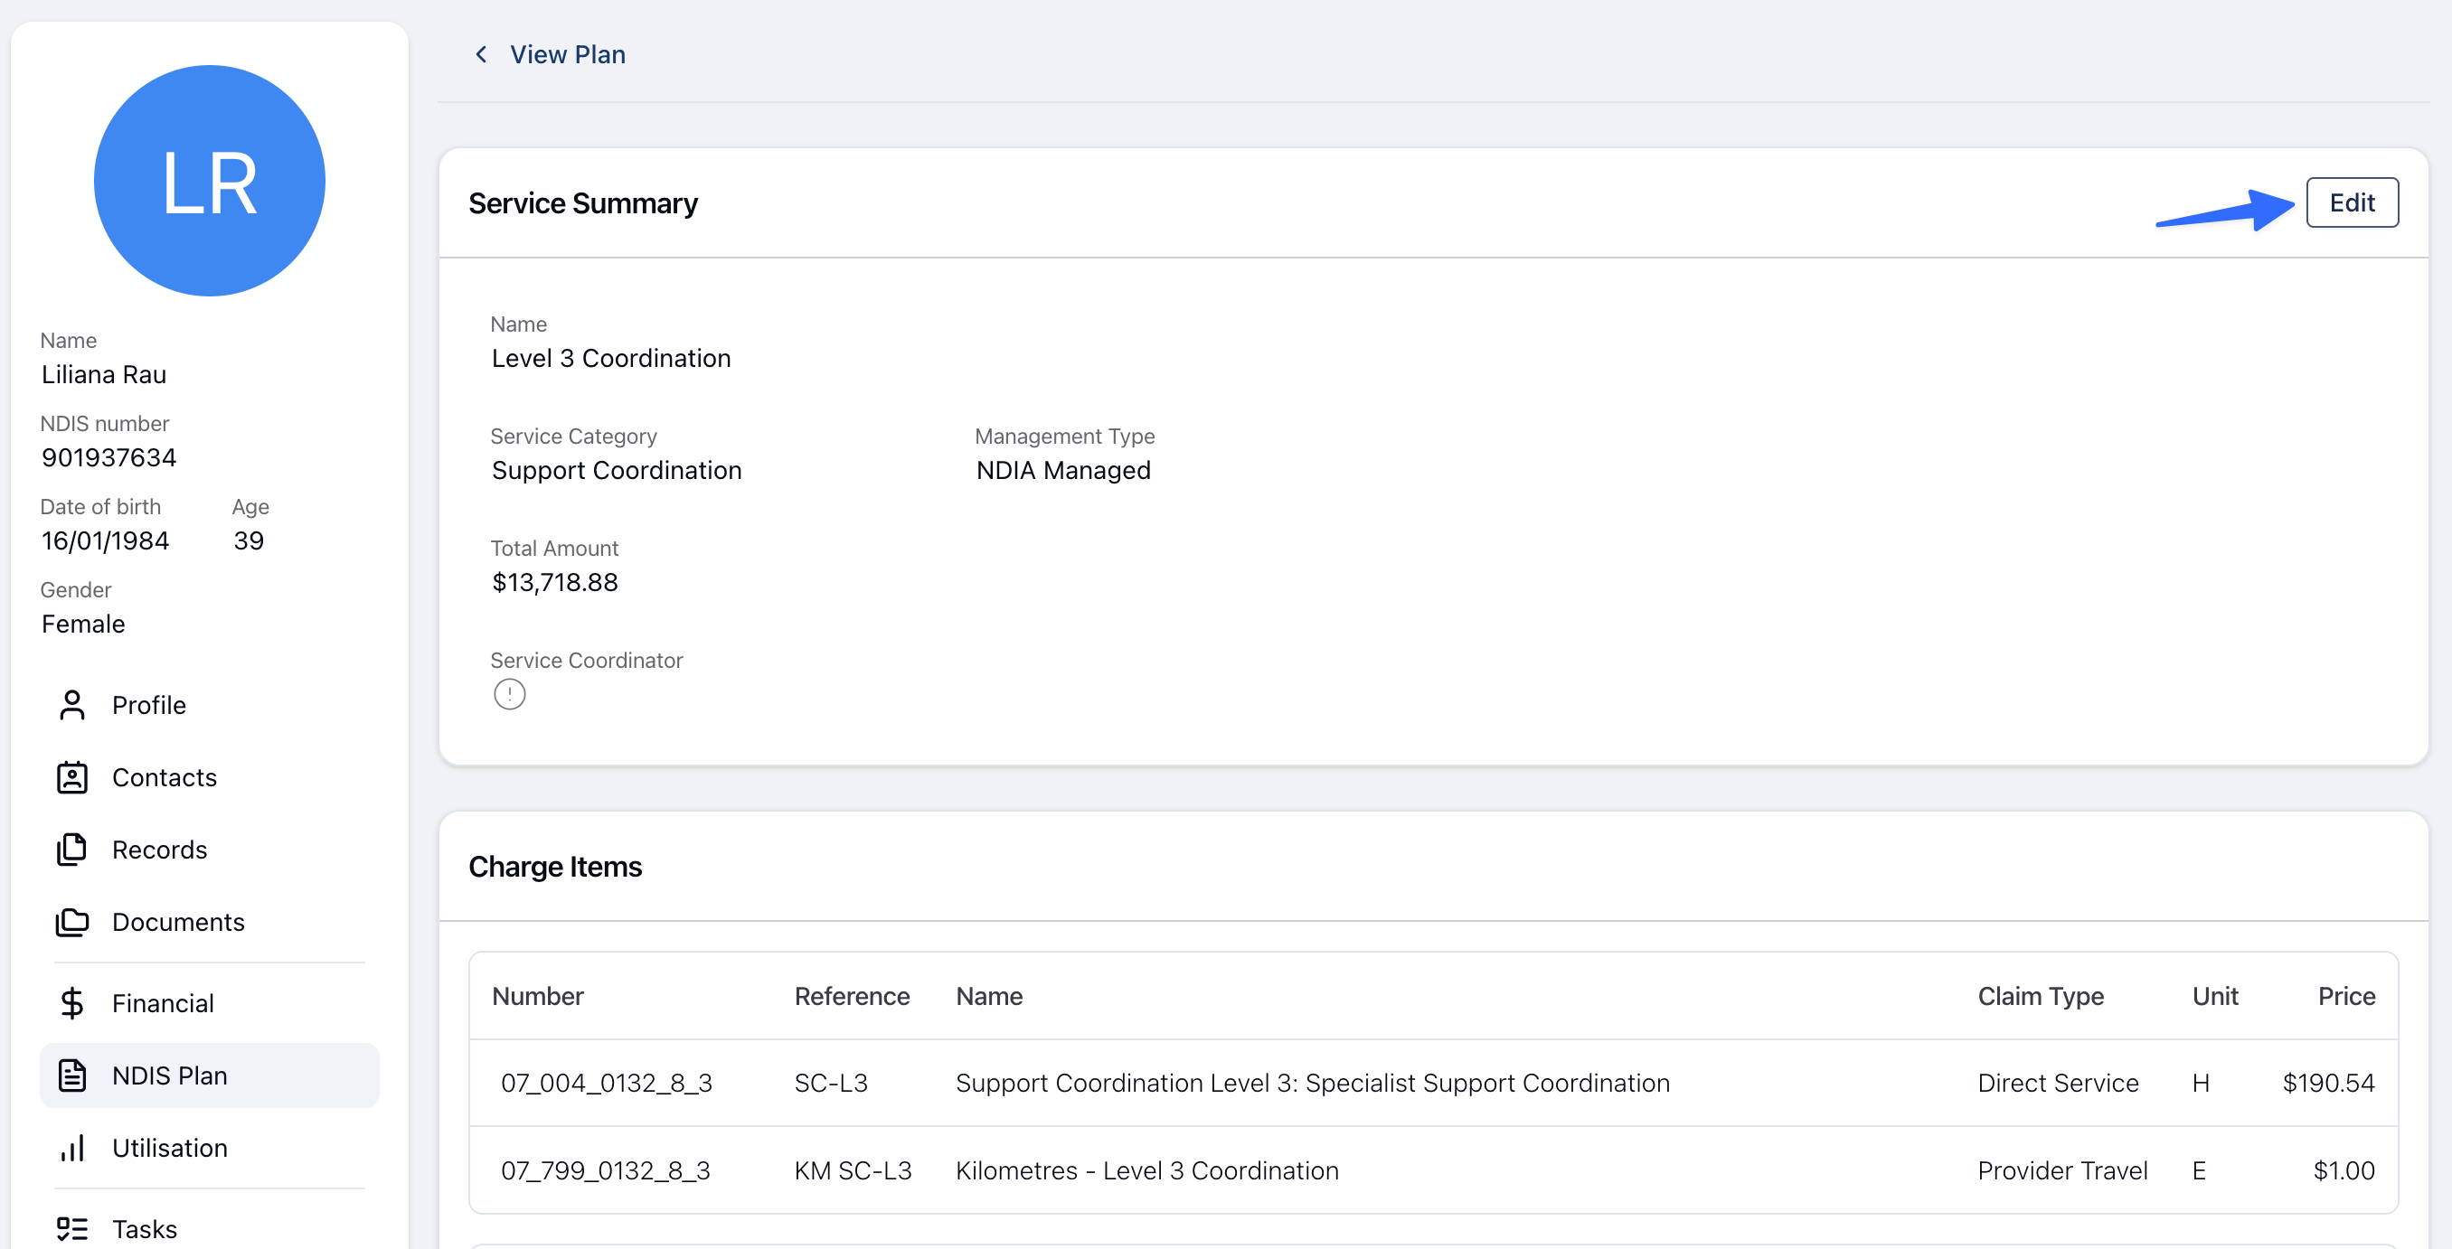Click the SC-L3 reference cell
The height and width of the screenshot is (1249, 2452).
click(831, 1083)
